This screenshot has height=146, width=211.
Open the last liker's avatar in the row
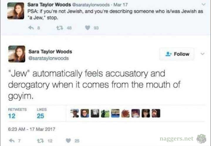(156, 113)
